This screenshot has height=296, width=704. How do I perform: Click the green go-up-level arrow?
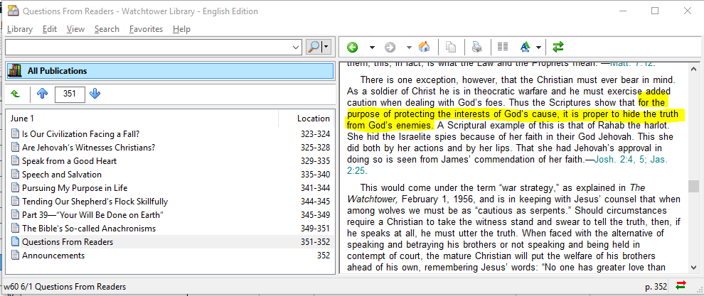click(x=16, y=94)
